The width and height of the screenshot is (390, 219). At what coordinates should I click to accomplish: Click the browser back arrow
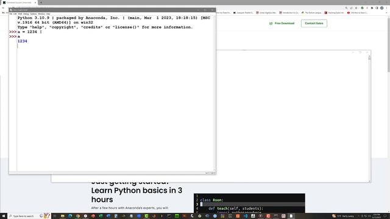(x=3, y=8)
